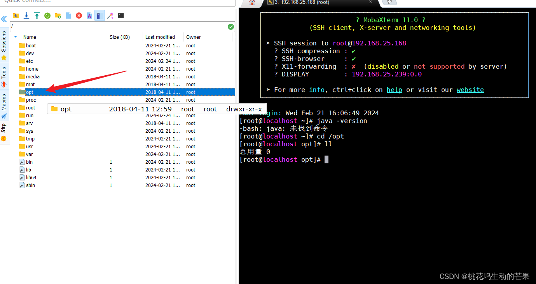Screen dimensions: 536x284
Task: Toggle the highlighted hidden files view icon
Action: click(x=100, y=16)
